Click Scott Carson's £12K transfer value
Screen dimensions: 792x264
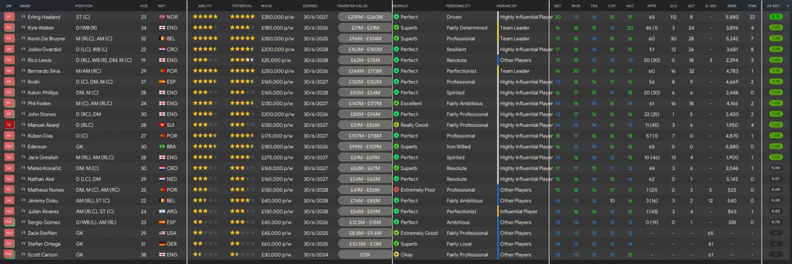[x=365, y=255]
